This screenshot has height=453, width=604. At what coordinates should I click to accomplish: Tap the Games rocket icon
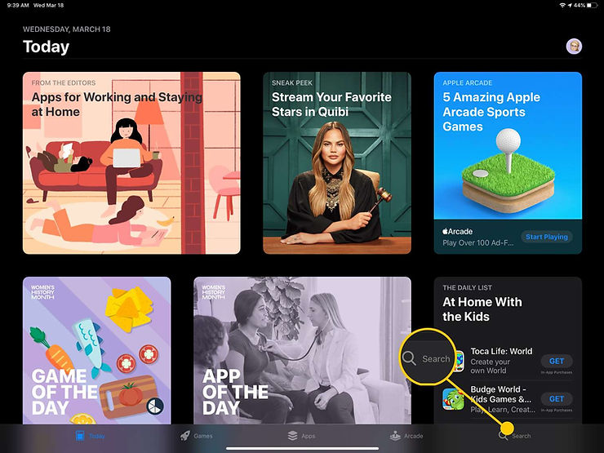coord(185,436)
